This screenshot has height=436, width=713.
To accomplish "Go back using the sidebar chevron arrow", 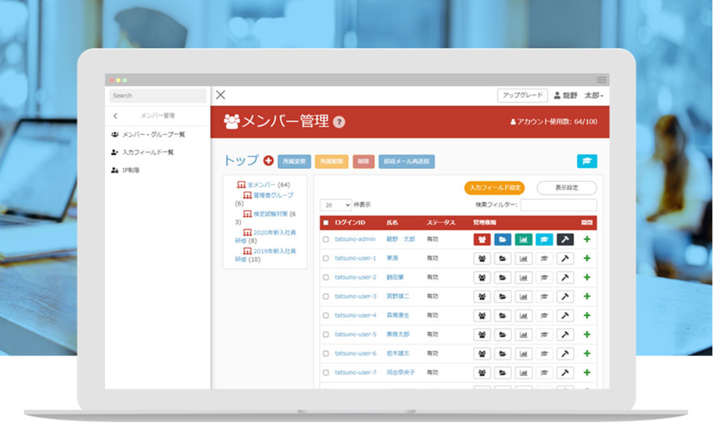I will [x=116, y=116].
